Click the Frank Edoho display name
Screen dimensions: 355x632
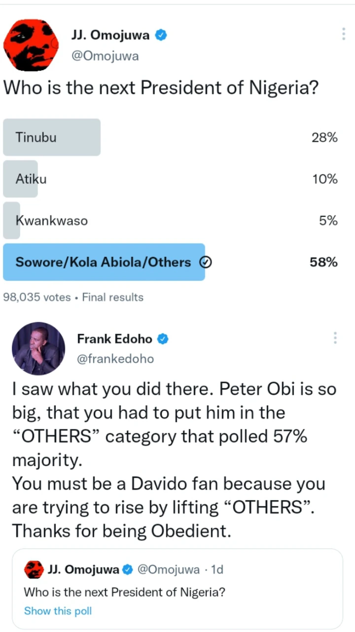[114, 339]
